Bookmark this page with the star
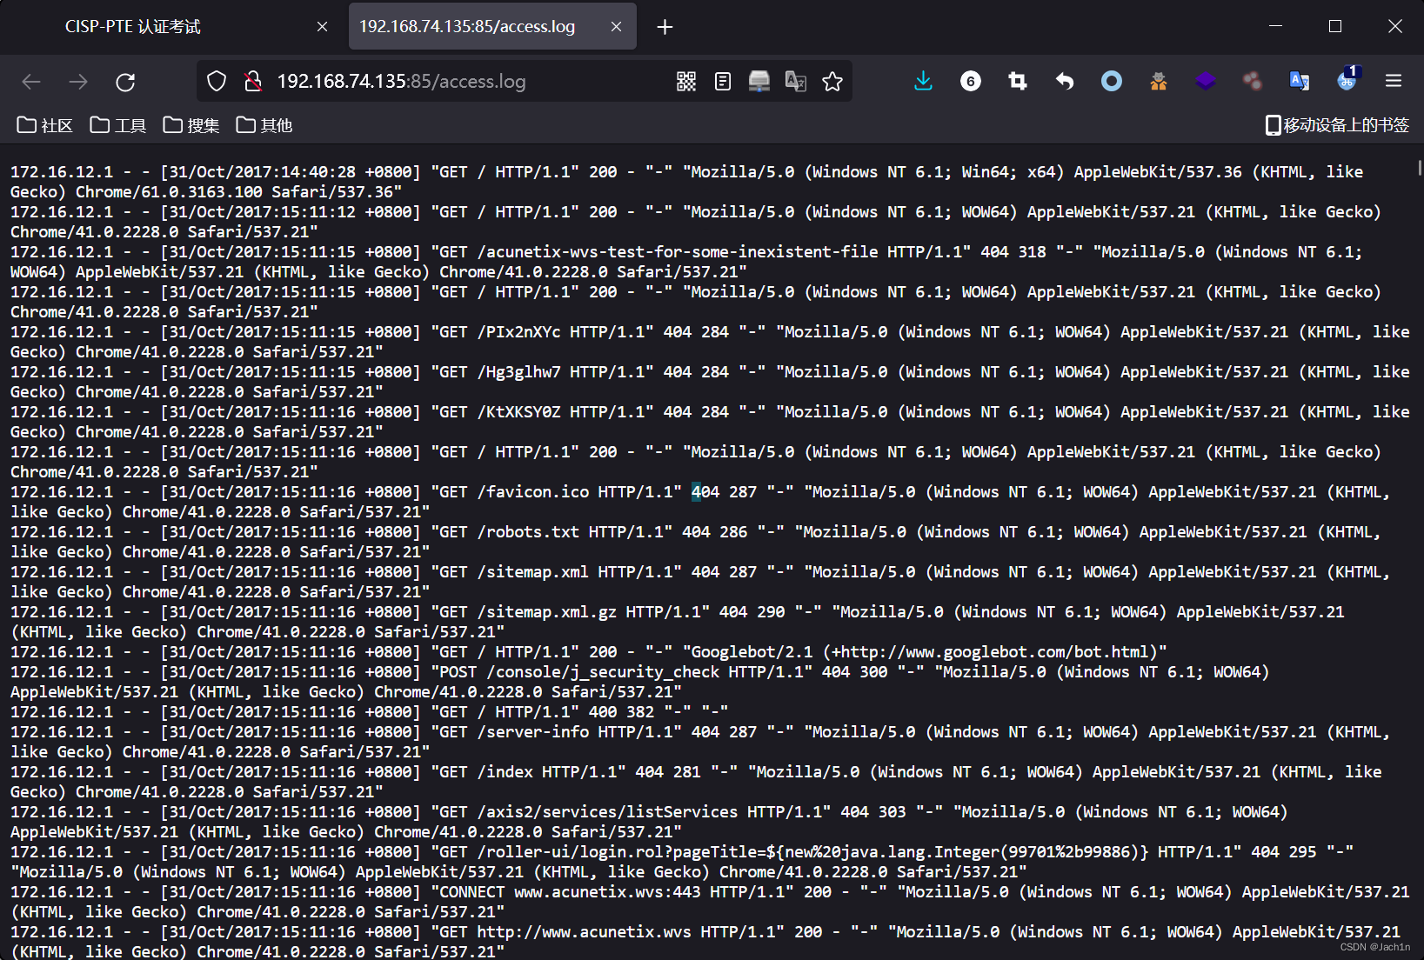Viewport: 1424px width, 960px height. (832, 82)
